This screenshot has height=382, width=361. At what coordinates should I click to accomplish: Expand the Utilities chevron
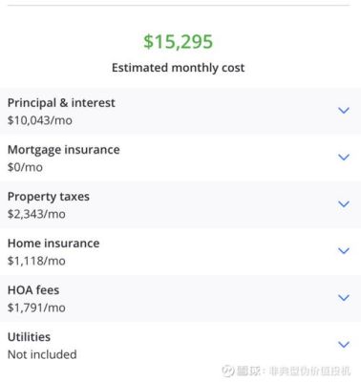pyautogui.click(x=344, y=344)
